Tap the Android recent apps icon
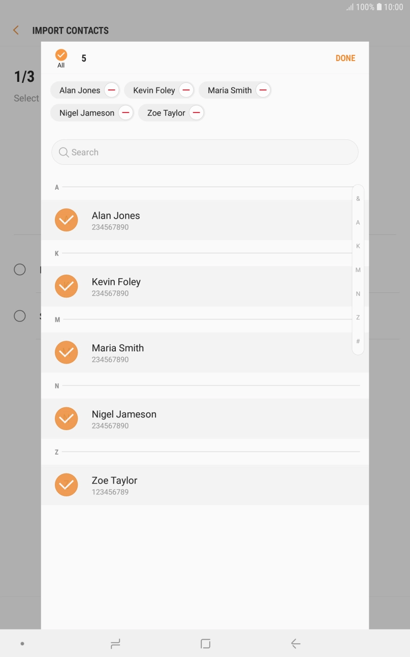 115,644
